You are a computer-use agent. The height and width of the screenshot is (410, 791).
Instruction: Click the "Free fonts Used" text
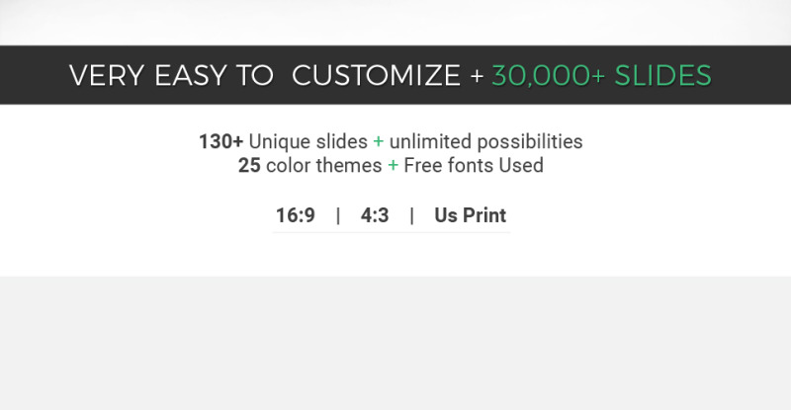coord(474,165)
